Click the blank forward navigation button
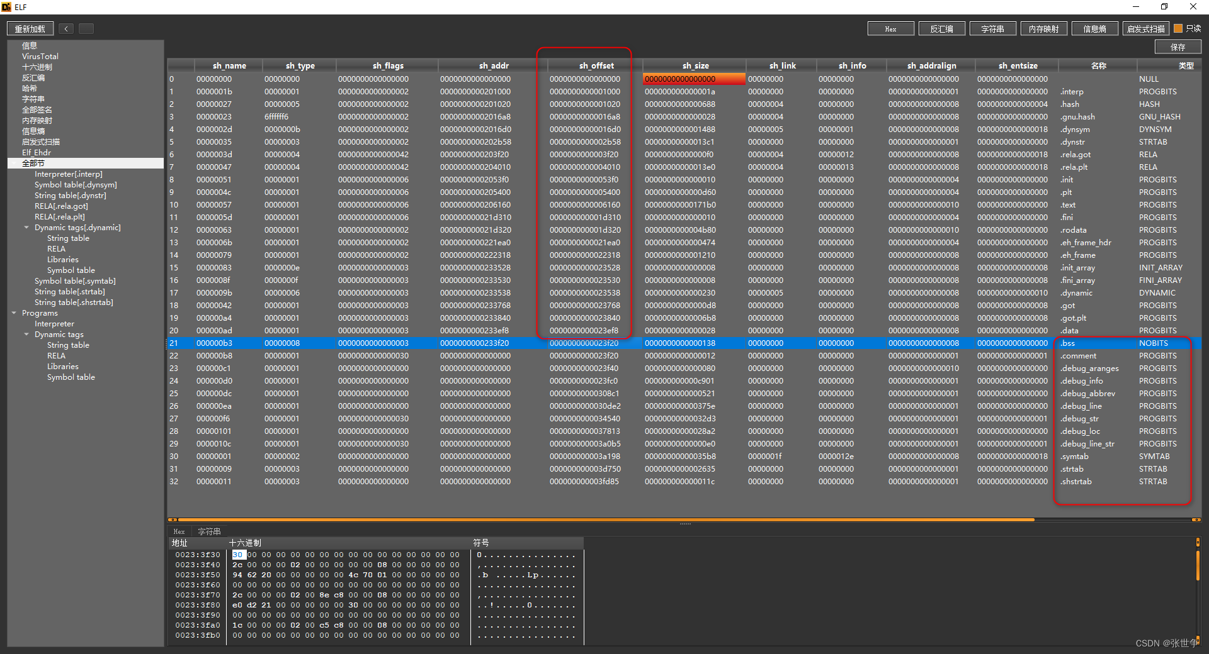This screenshot has width=1209, height=654. click(x=86, y=29)
